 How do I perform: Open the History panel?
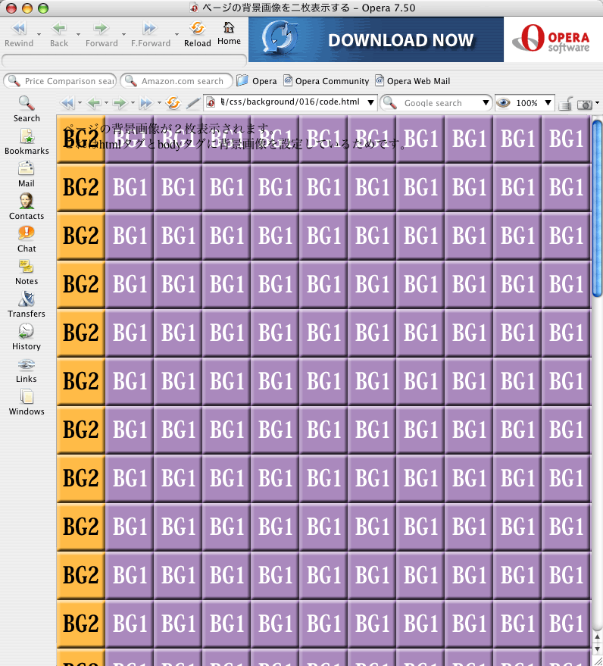coord(27,336)
